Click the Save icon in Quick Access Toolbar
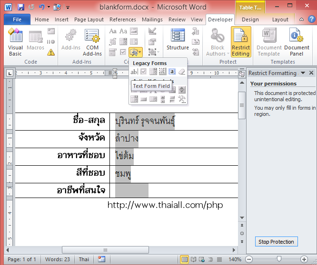This screenshot has width=317, height=265. click(x=21, y=7)
